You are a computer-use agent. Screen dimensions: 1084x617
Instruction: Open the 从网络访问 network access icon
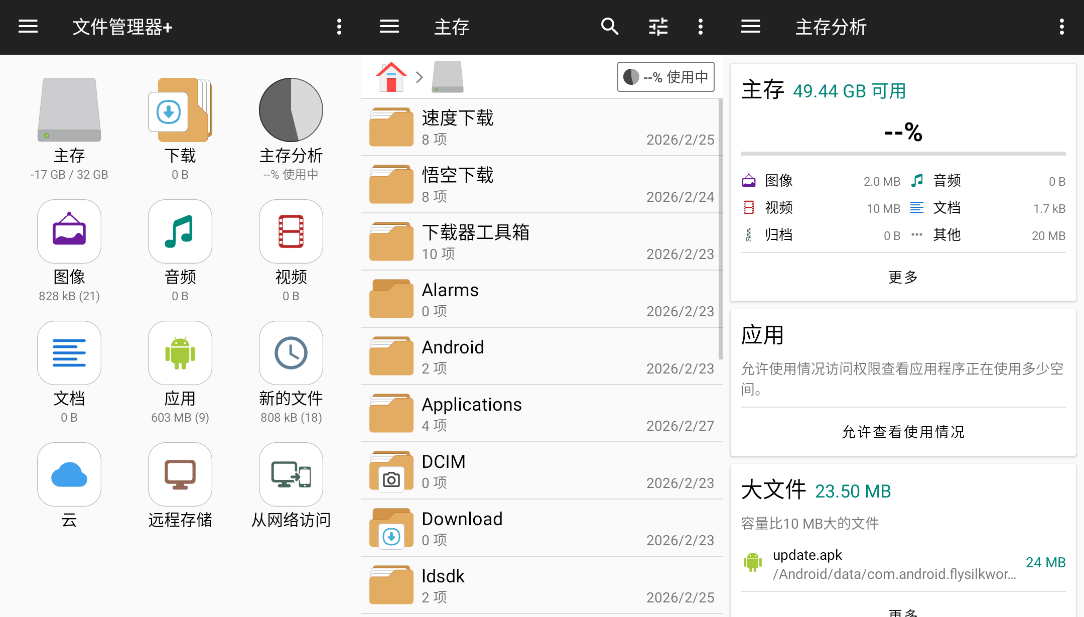pos(290,474)
